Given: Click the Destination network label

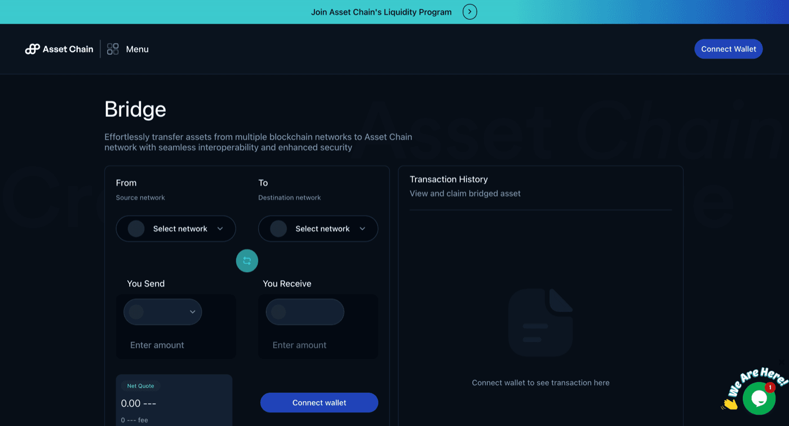Looking at the screenshot, I should [x=290, y=198].
